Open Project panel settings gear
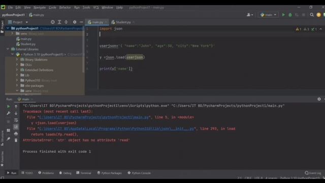Viewport: 325px width, 183px height. [75, 22]
